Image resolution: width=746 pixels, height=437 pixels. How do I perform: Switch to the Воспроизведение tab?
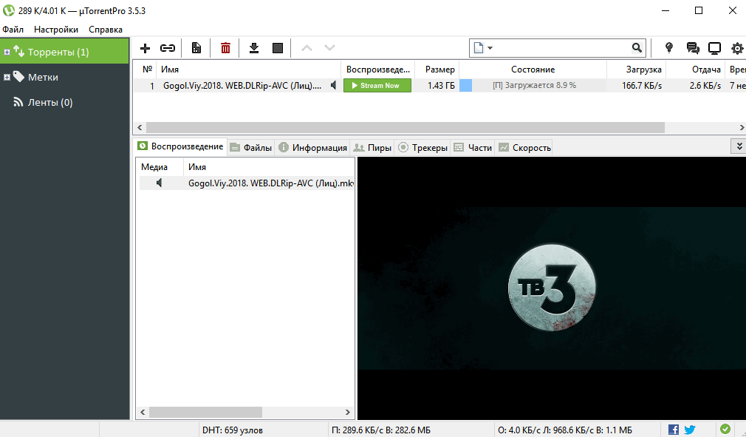[180, 146]
